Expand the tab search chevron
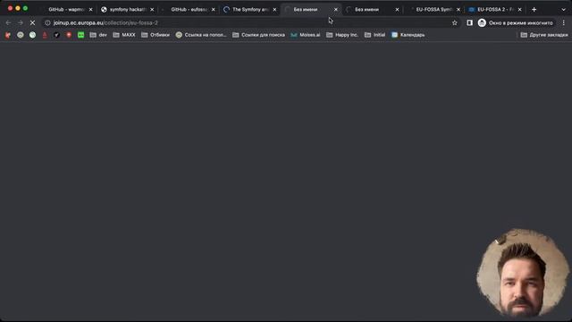 [564, 10]
